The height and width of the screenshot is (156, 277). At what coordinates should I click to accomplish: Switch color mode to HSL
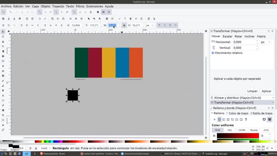(x=229, y=130)
